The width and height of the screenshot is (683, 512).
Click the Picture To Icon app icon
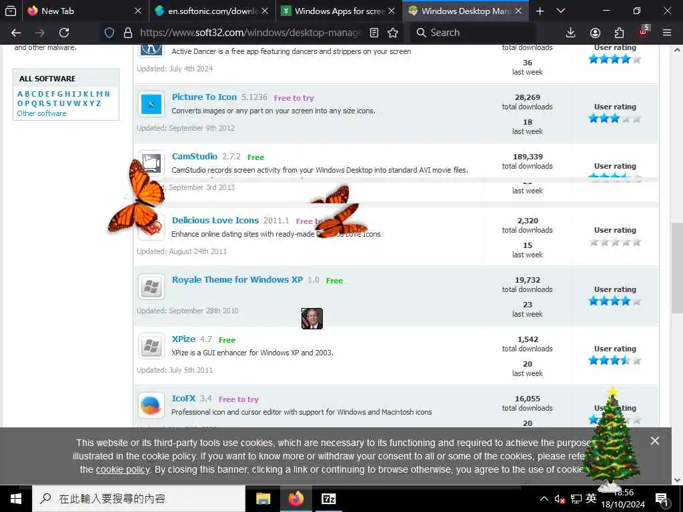[151, 104]
